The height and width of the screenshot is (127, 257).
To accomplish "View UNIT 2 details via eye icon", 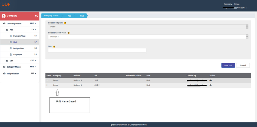I will (x=210, y=85).
